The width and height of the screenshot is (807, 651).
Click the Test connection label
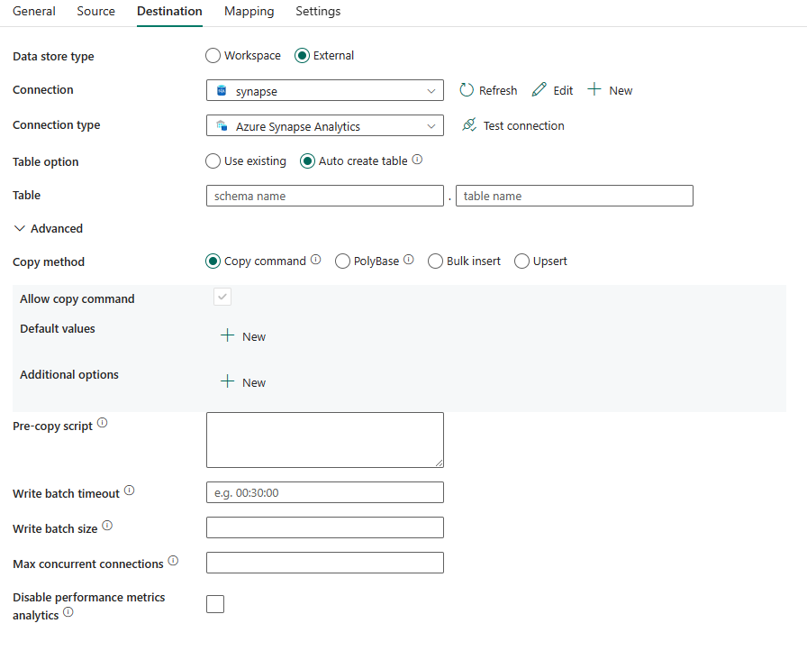[x=523, y=125]
